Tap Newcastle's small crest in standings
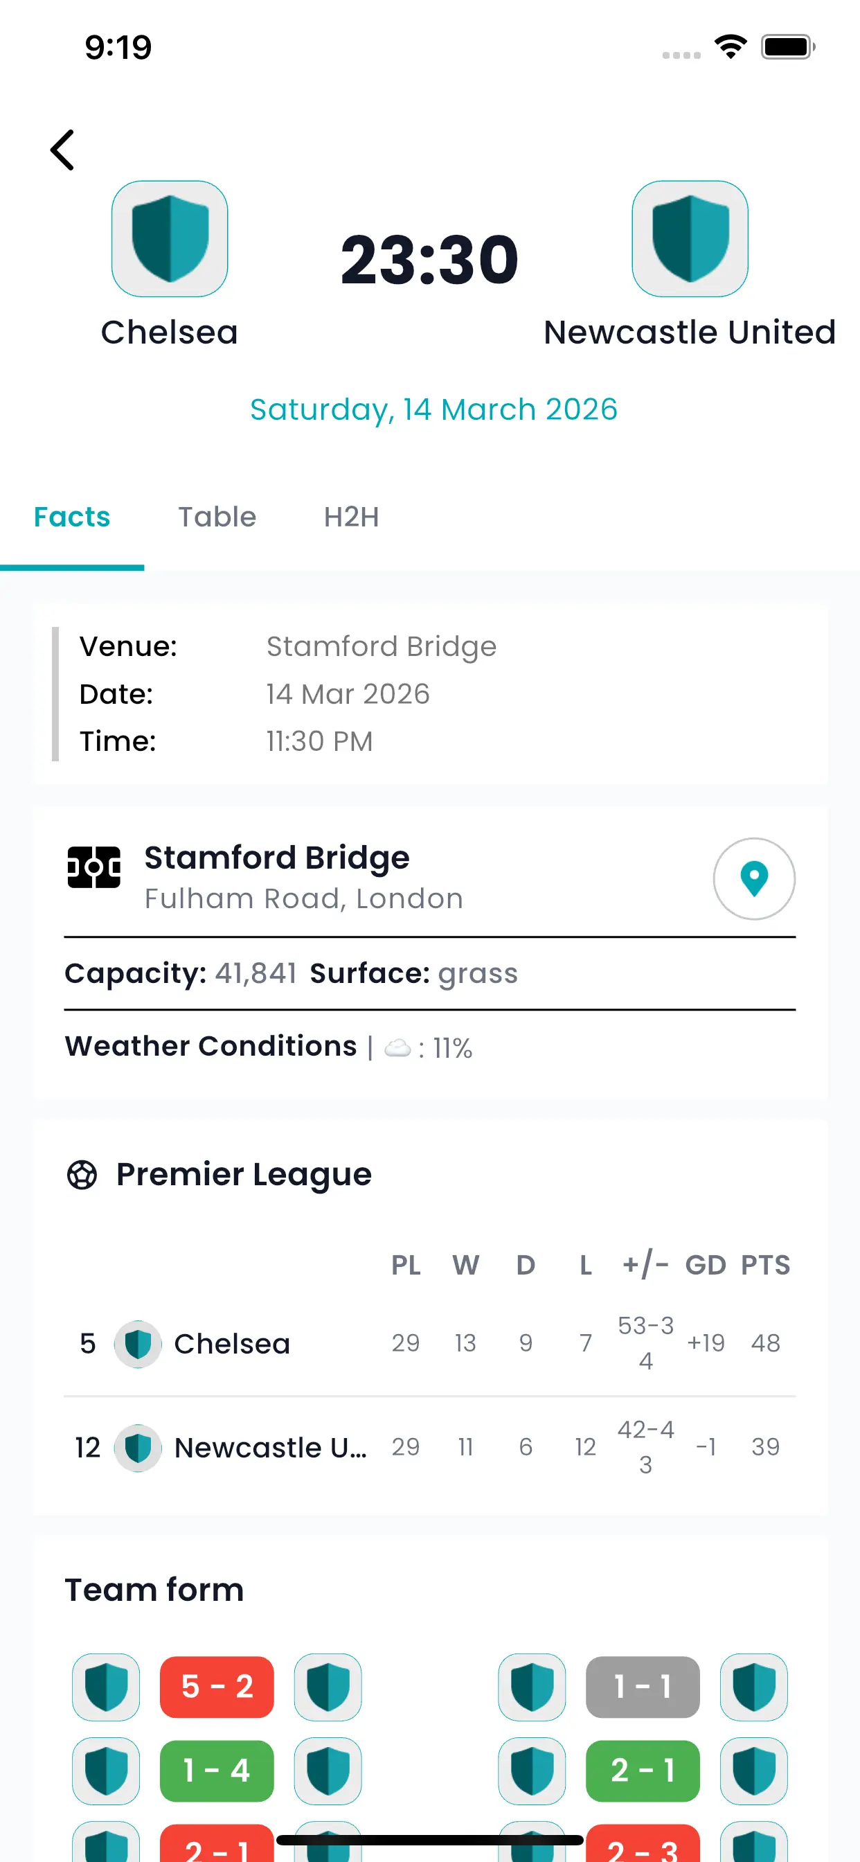The width and height of the screenshot is (860, 1862). (137, 1447)
